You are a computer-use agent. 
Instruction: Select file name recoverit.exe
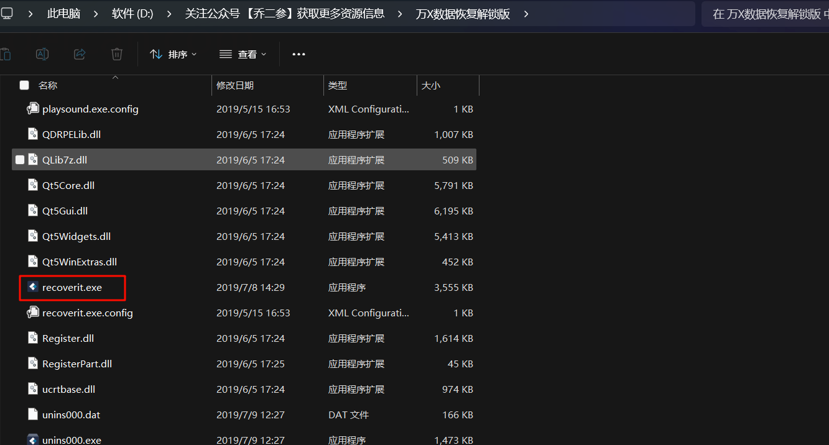[x=72, y=287]
